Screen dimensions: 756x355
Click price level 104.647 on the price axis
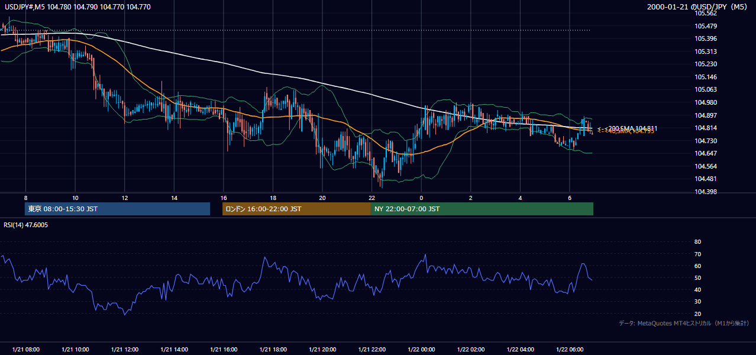tap(705, 153)
